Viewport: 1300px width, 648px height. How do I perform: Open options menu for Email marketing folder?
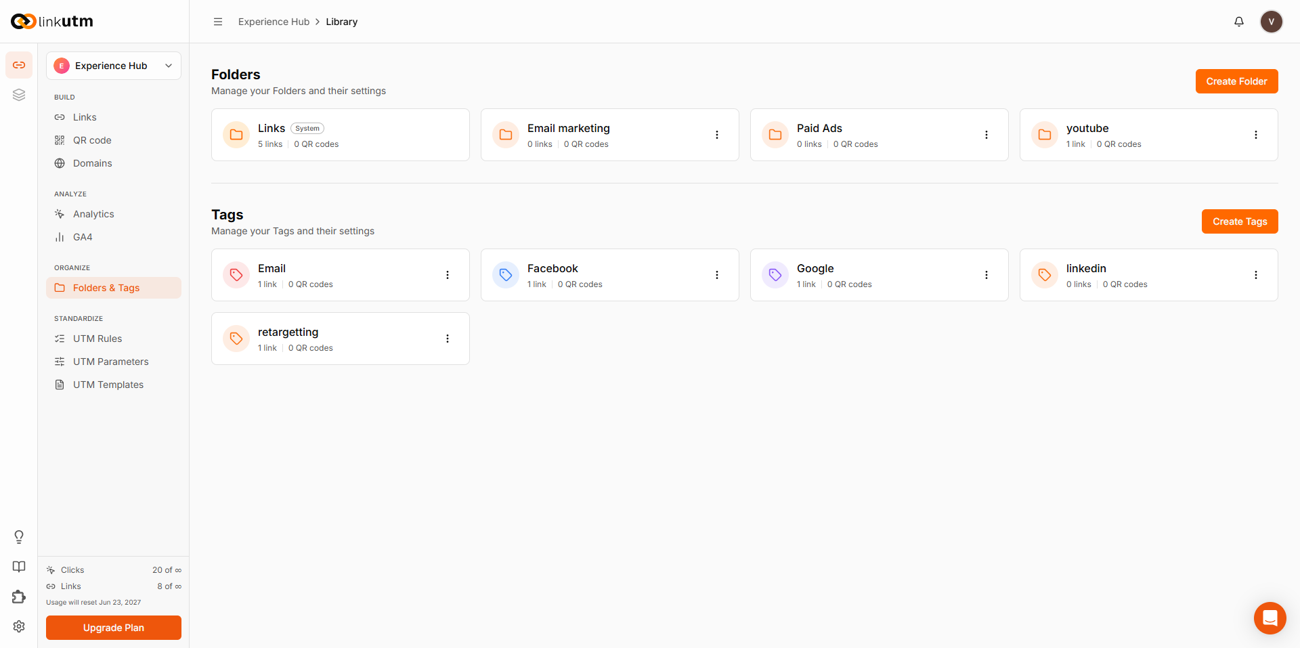[717, 135]
